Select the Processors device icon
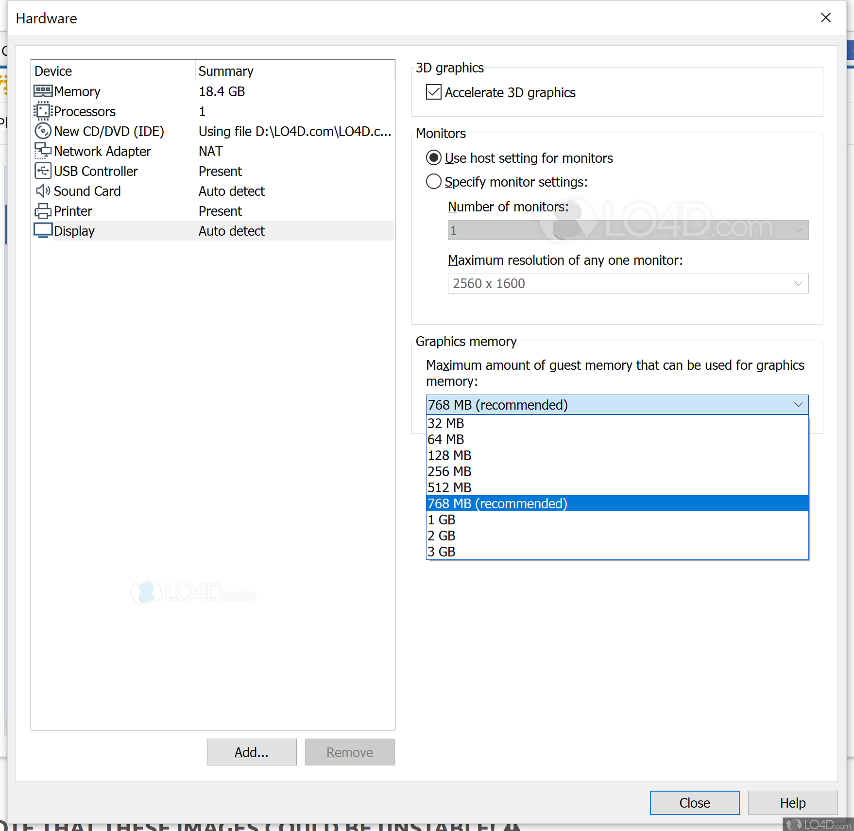854x831 pixels. click(43, 111)
